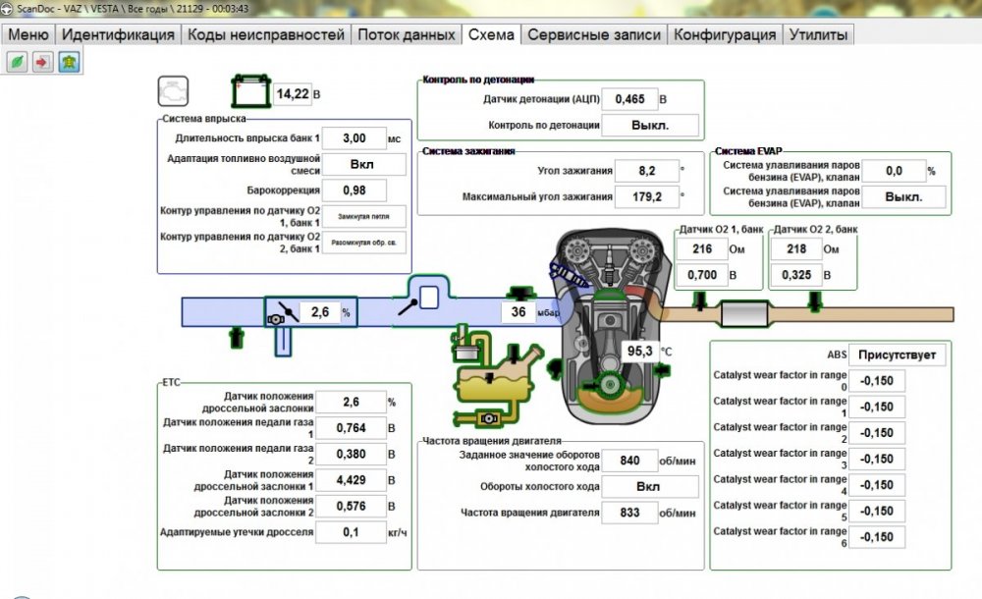Open the Утилиты tab
This screenshot has height=599, width=982.
[817, 34]
